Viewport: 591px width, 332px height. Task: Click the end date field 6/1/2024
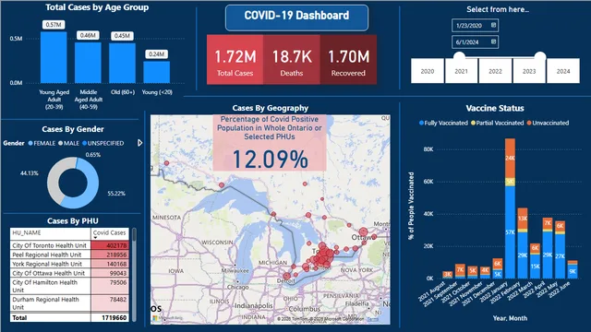tap(475, 42)
